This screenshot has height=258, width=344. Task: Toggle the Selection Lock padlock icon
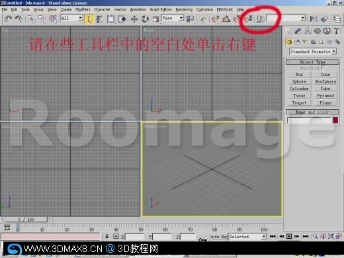[x=107, y=236]
